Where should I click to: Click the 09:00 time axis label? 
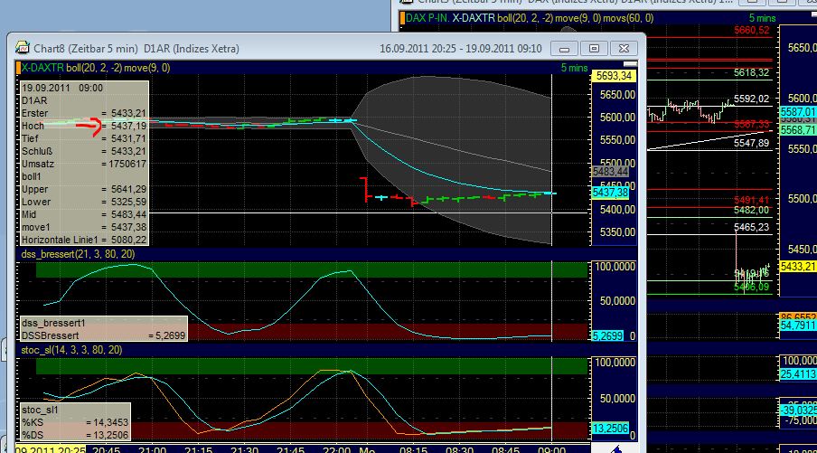click(x=551, y=449)
